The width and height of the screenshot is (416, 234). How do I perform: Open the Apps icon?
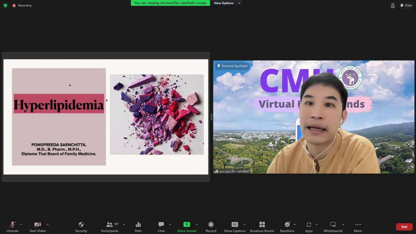309,225
